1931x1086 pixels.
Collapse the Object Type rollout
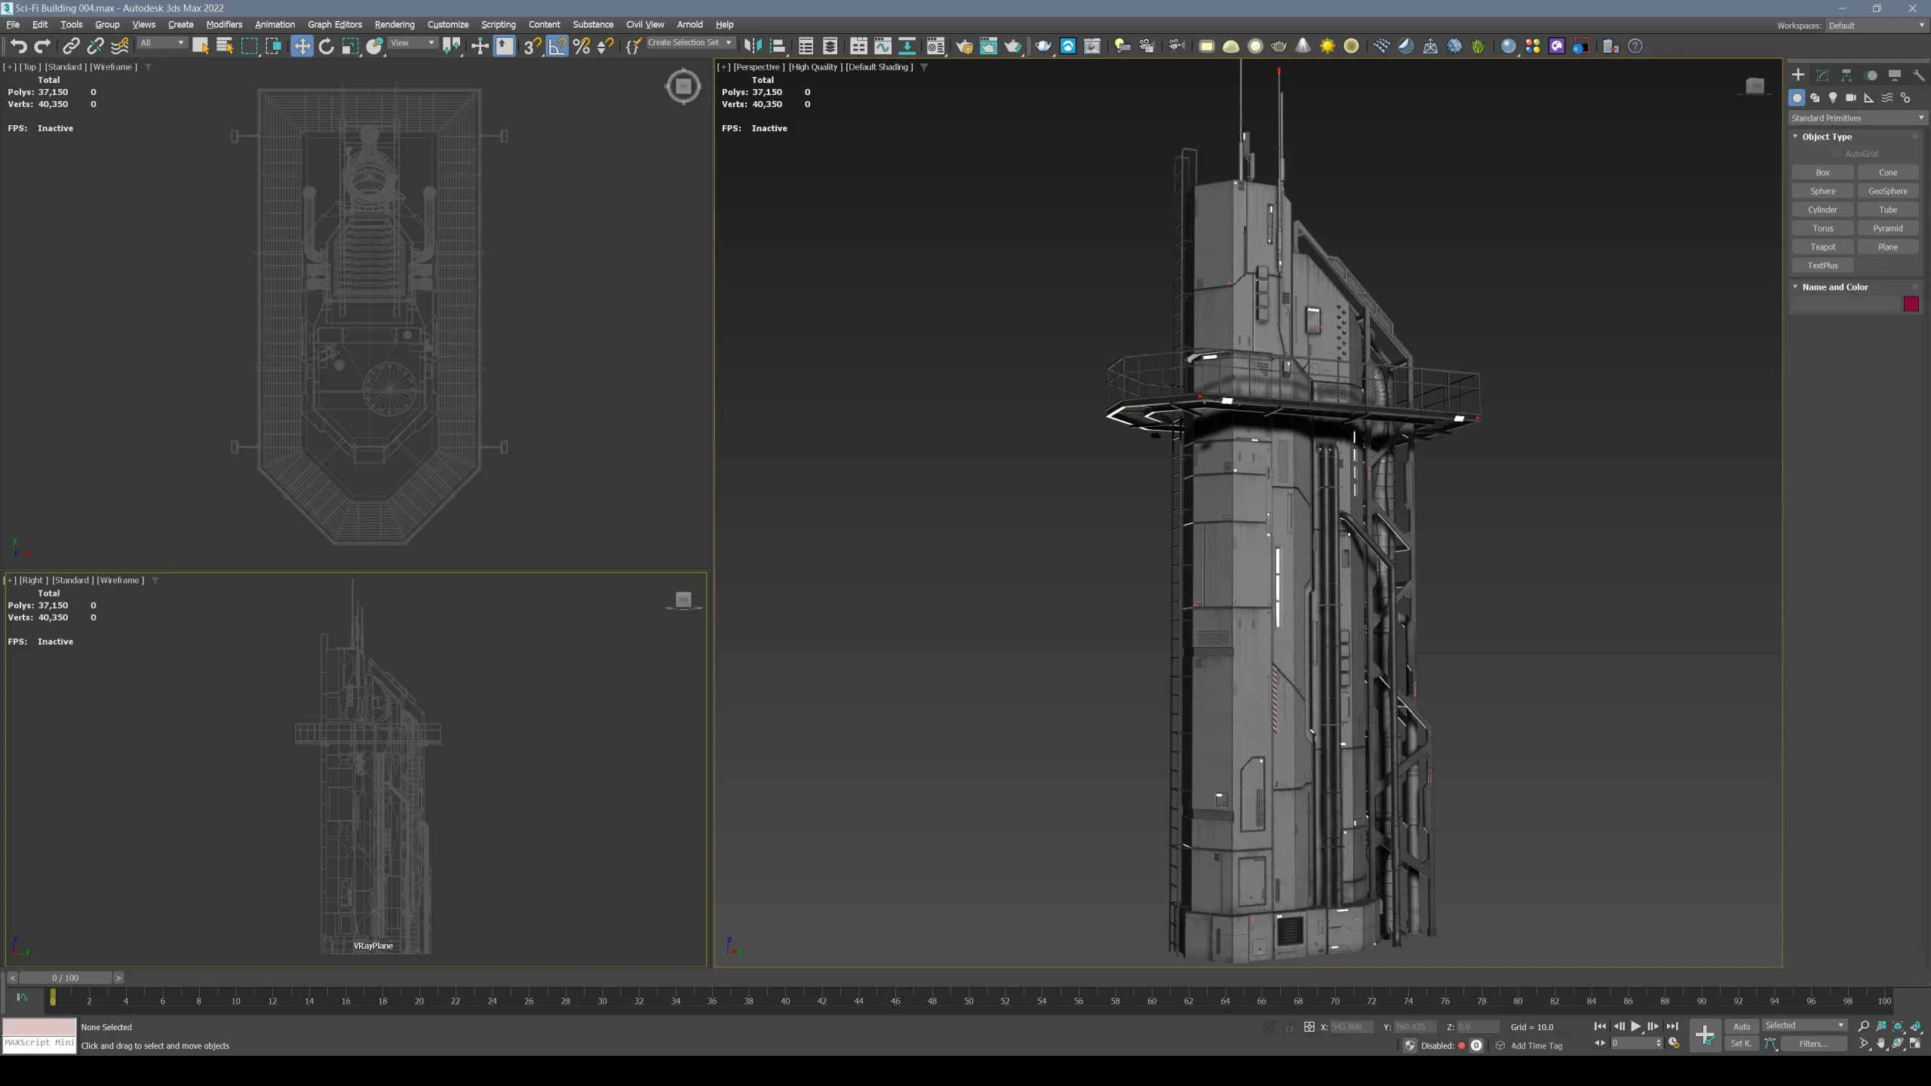[1827, 137]
